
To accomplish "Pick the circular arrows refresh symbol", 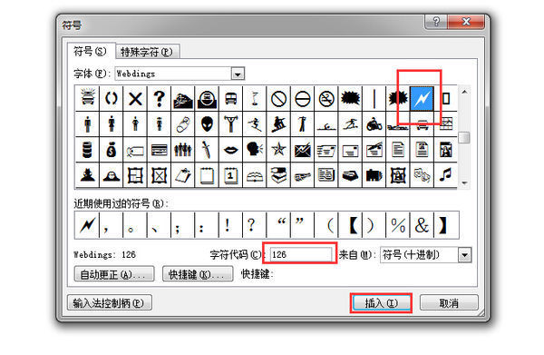I will pyautogui.click(x=112, y=99).
